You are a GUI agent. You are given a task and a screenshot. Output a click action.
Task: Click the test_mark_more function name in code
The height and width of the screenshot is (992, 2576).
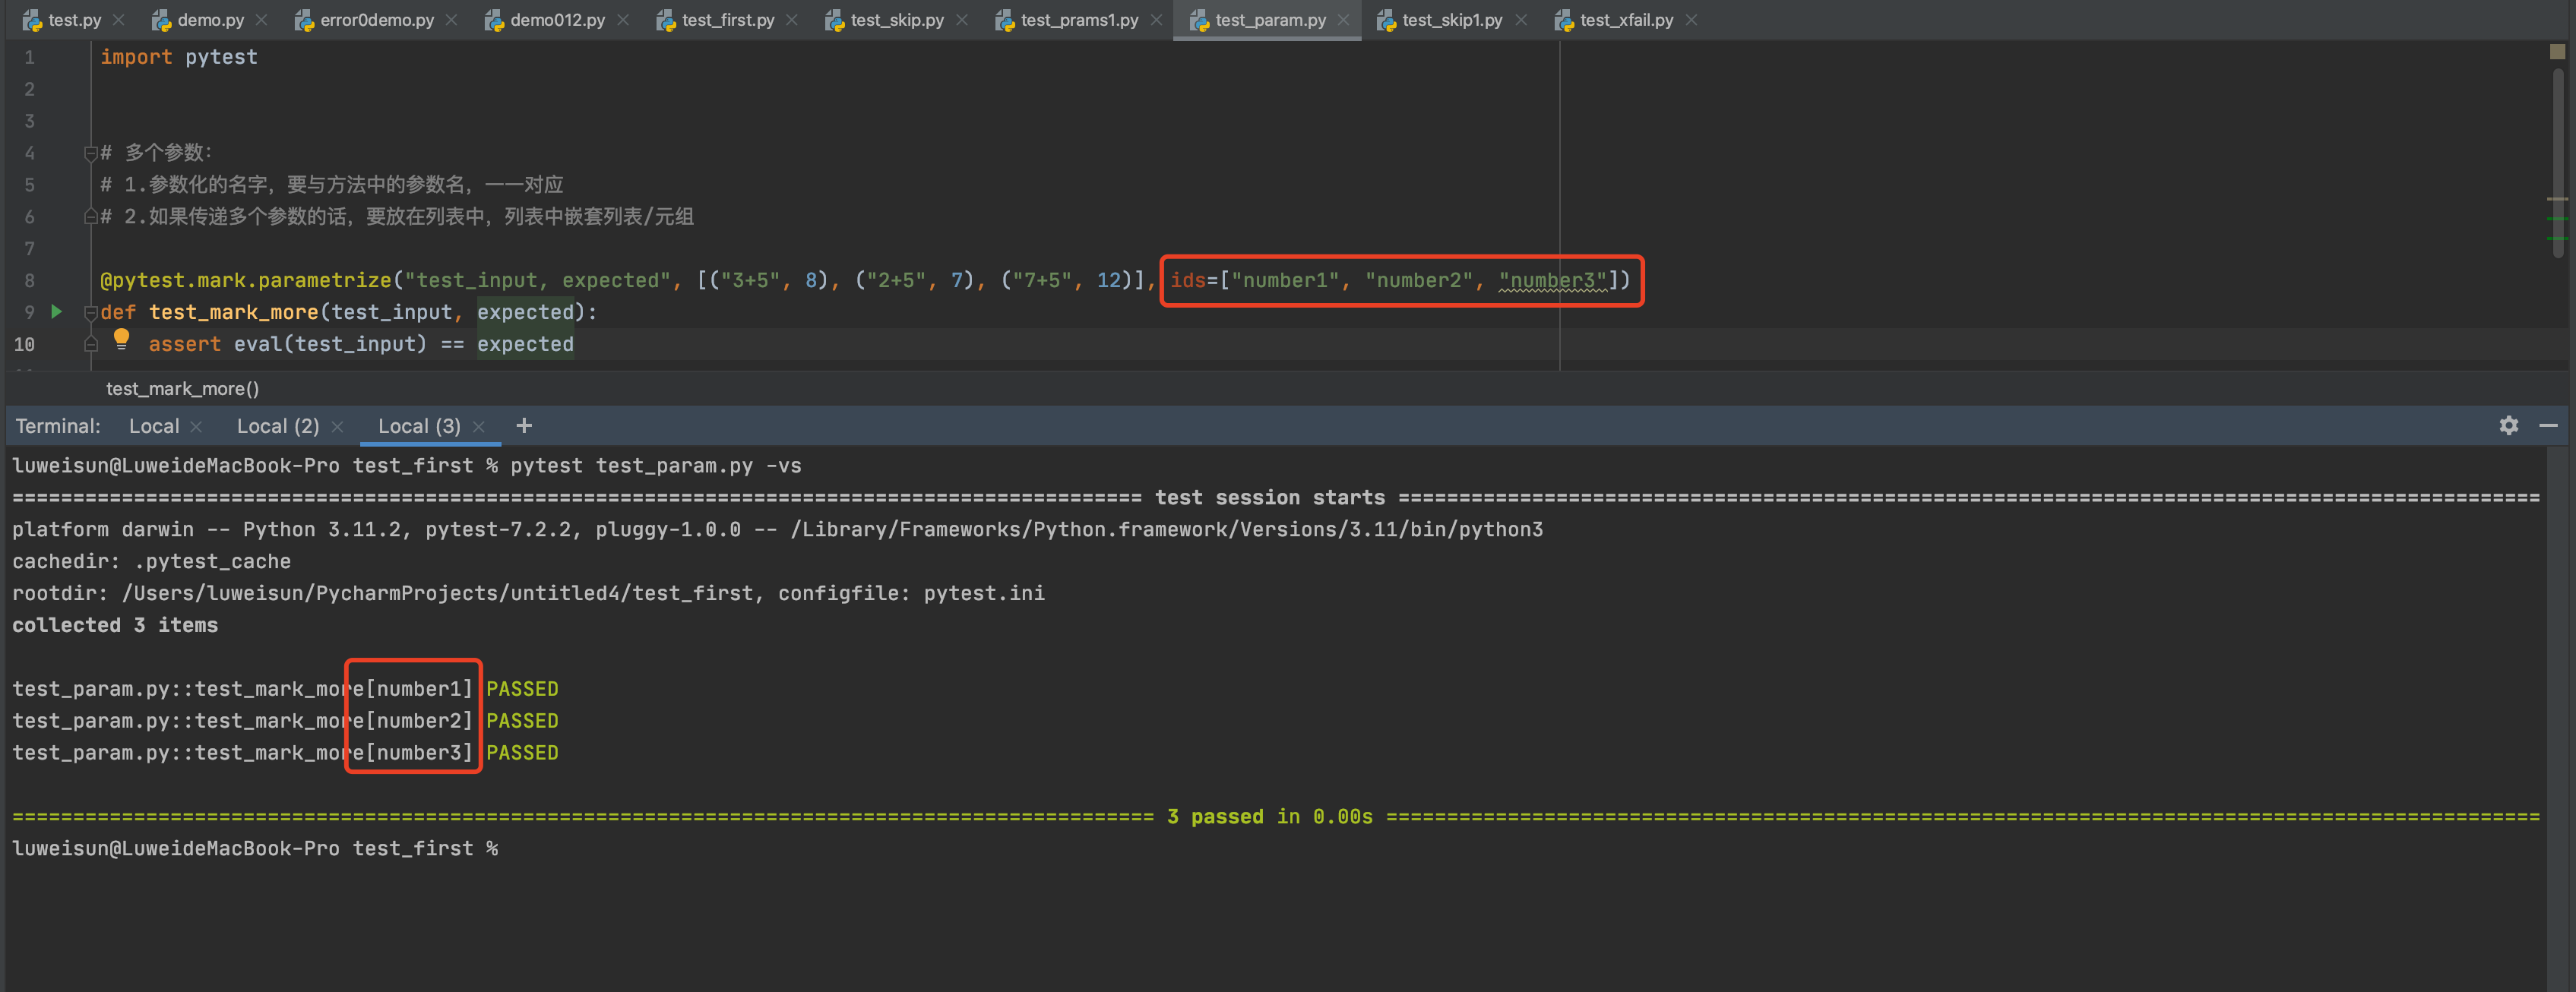(233, 312)
